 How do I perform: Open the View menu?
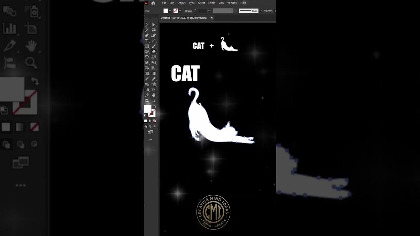pyautogui.click(x=221, y=3)
